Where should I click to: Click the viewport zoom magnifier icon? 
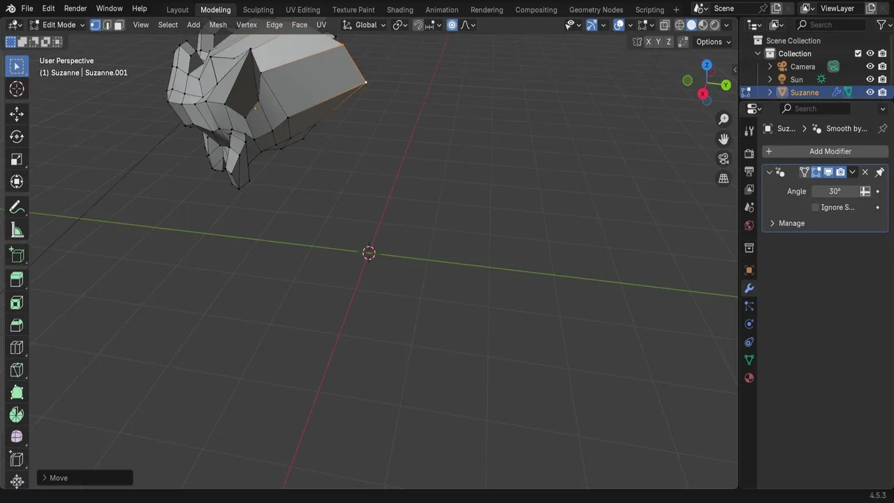pos(724,119)
